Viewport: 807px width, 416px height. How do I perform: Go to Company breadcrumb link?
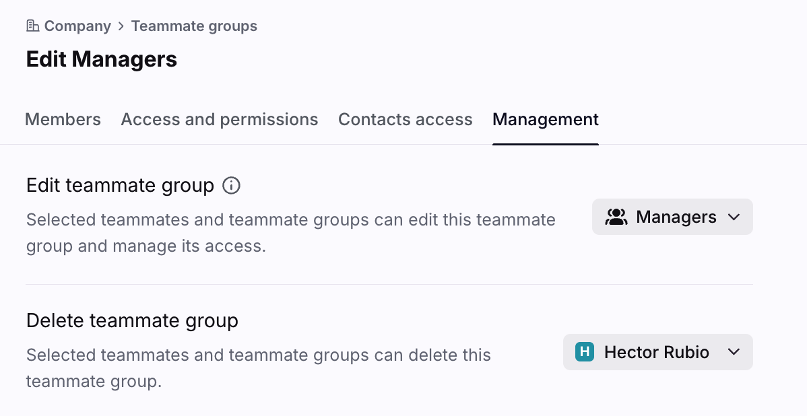tap(77, 26)
